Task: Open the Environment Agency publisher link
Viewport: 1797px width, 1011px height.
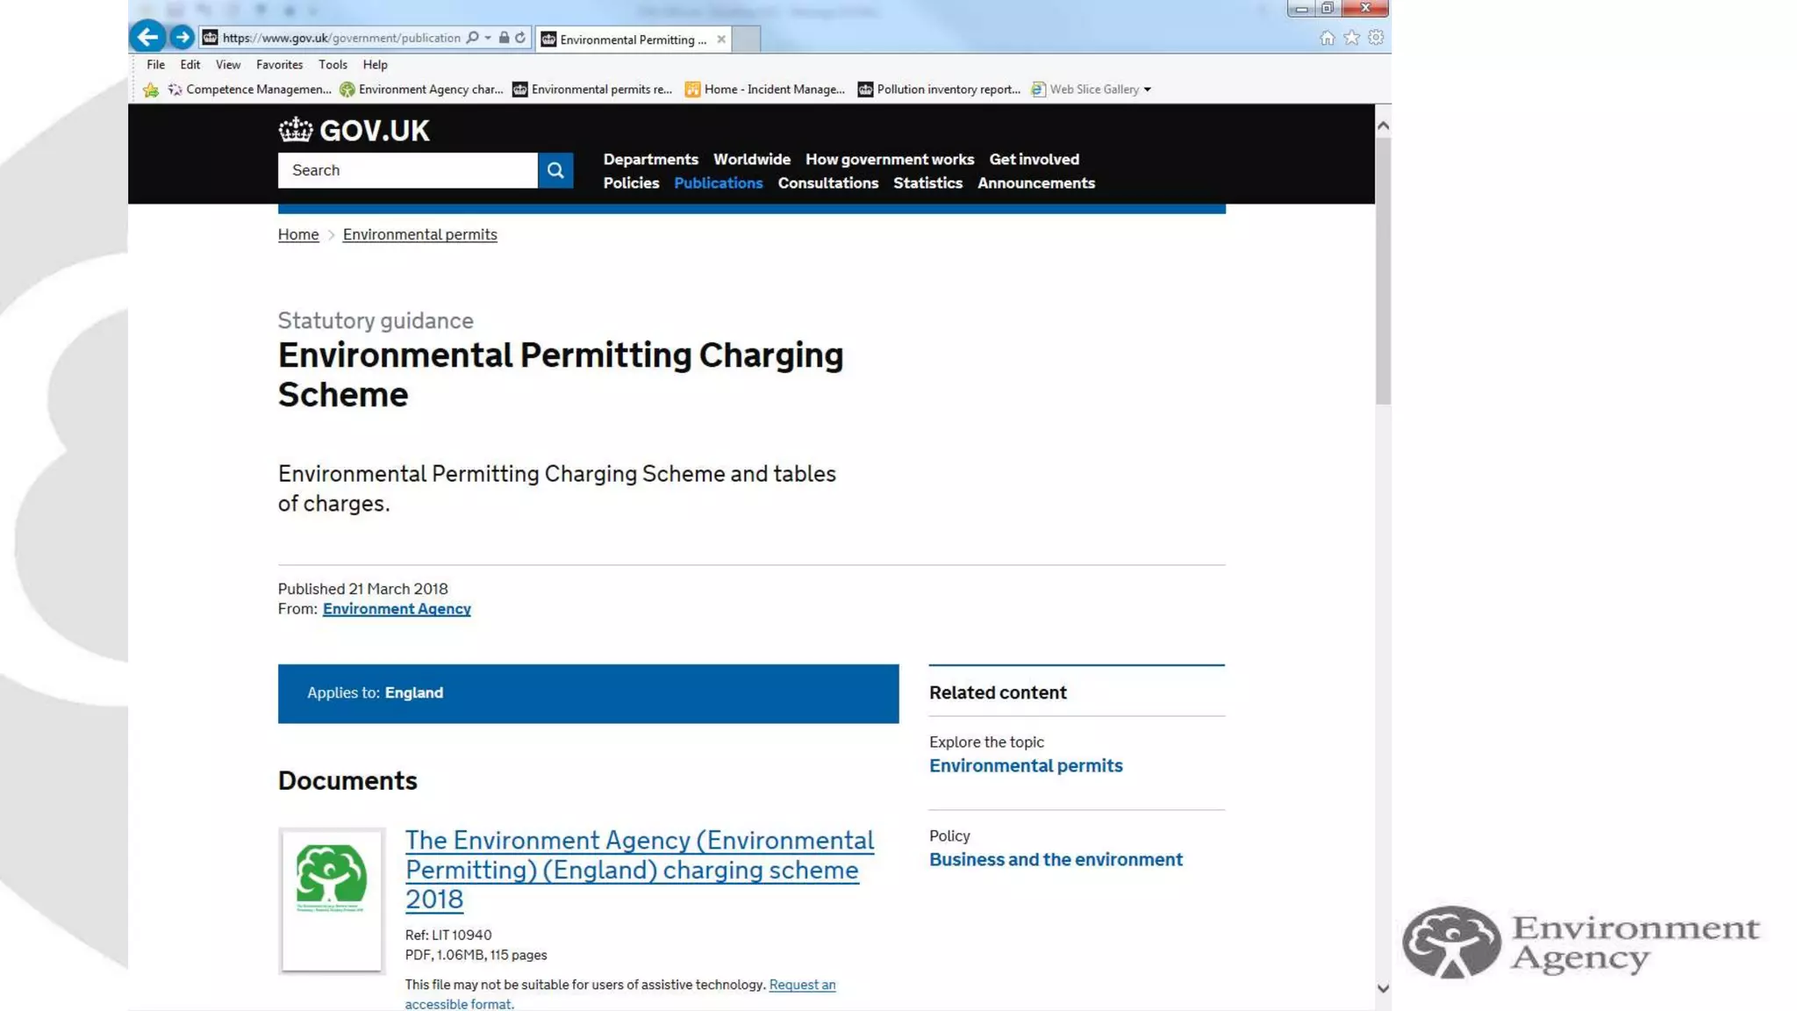Action: coord(397,609)
